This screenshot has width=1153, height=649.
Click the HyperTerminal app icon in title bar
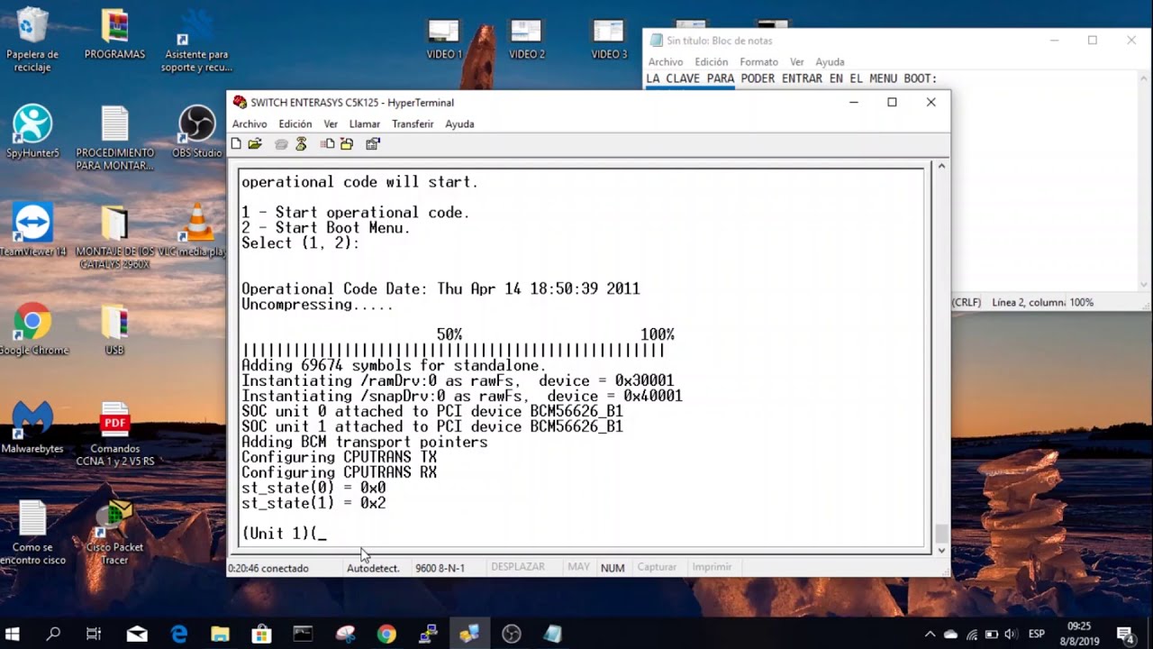pyautogui.click(x=240, y=102)
